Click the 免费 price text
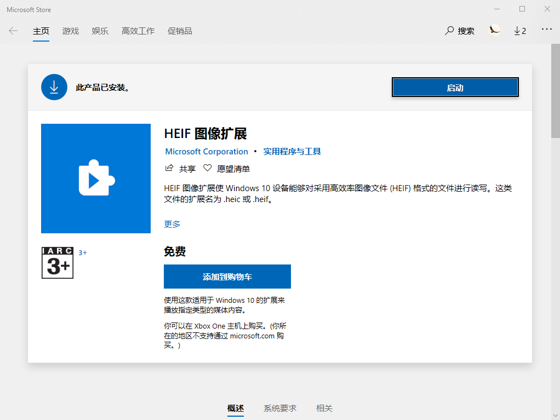The width and height of the screenshot is (560, 420). tap(175, 251)
